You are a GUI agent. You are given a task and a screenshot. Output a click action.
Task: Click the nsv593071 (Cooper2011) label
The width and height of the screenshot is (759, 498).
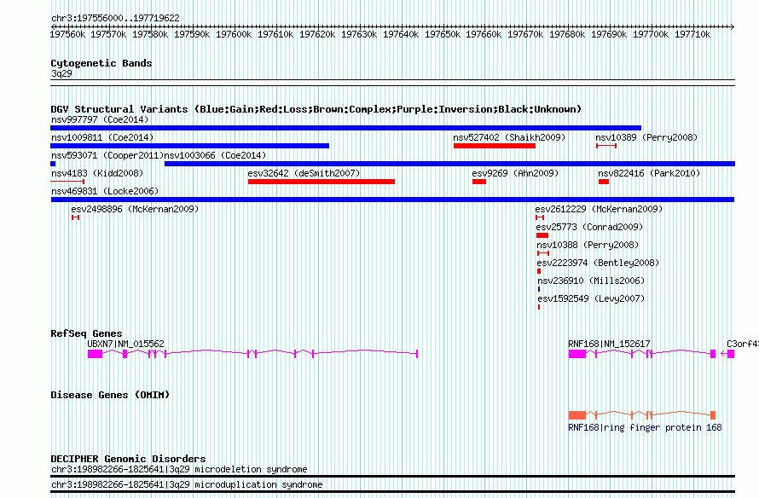pyautogui.click(x=107, y=155)
